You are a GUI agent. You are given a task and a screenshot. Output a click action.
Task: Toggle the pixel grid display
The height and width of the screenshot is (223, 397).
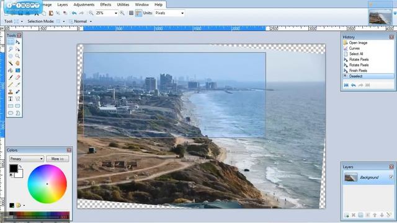pos(131,13)
